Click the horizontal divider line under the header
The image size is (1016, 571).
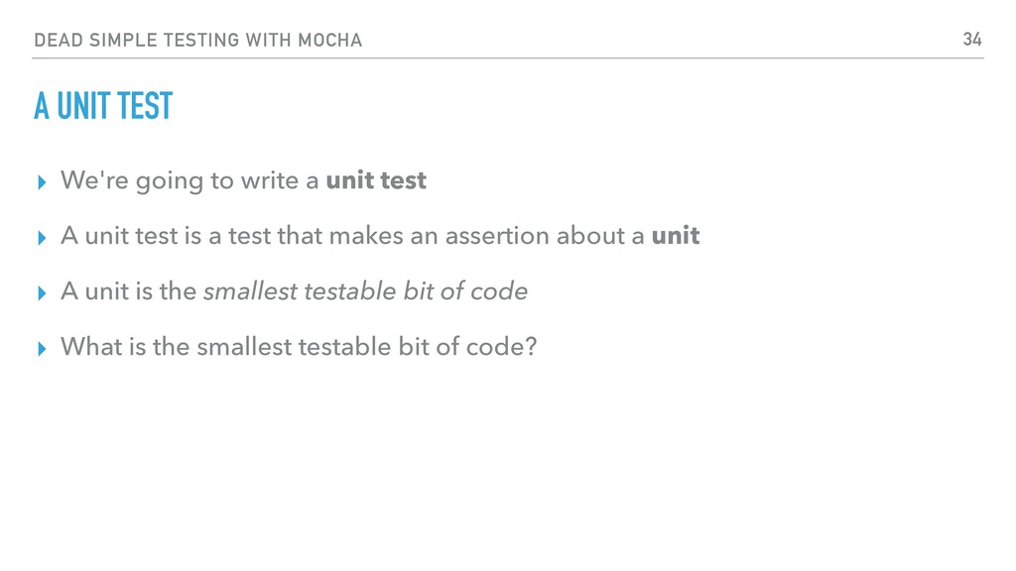coord(508,58)
